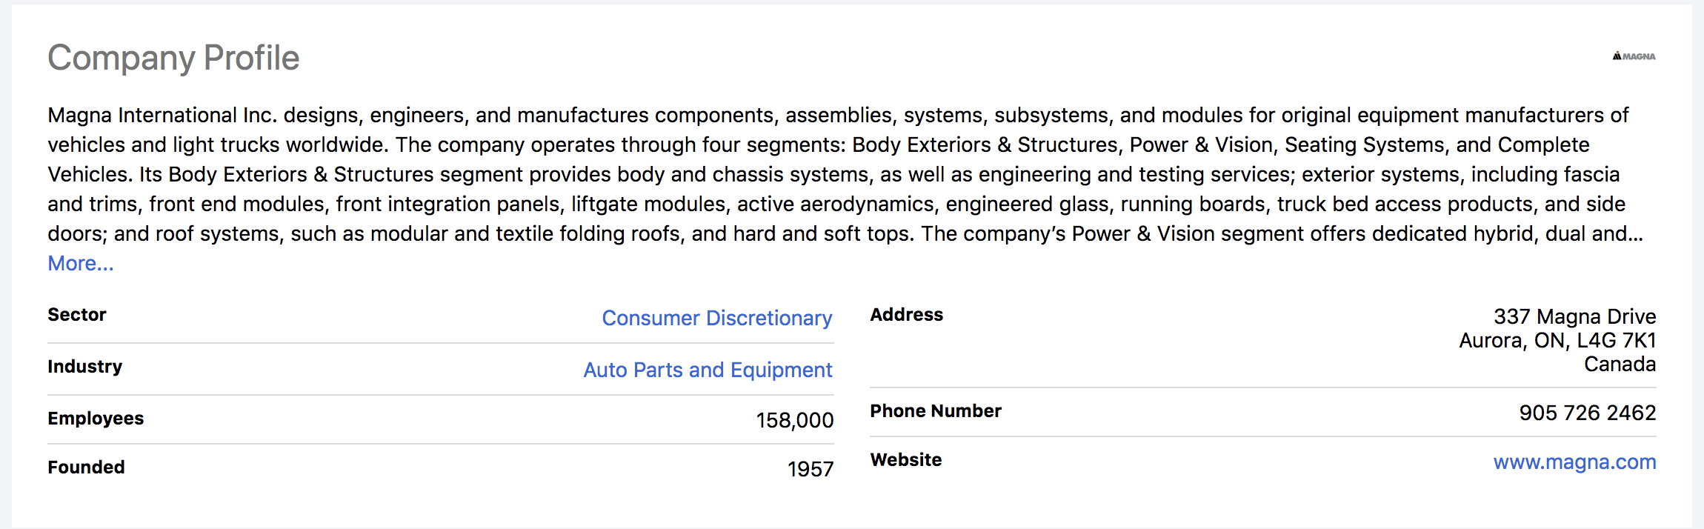1704x529 pixels.
Task: Click the 1957 founded year value
Action: pyautogui.click(x=810, y=470)
